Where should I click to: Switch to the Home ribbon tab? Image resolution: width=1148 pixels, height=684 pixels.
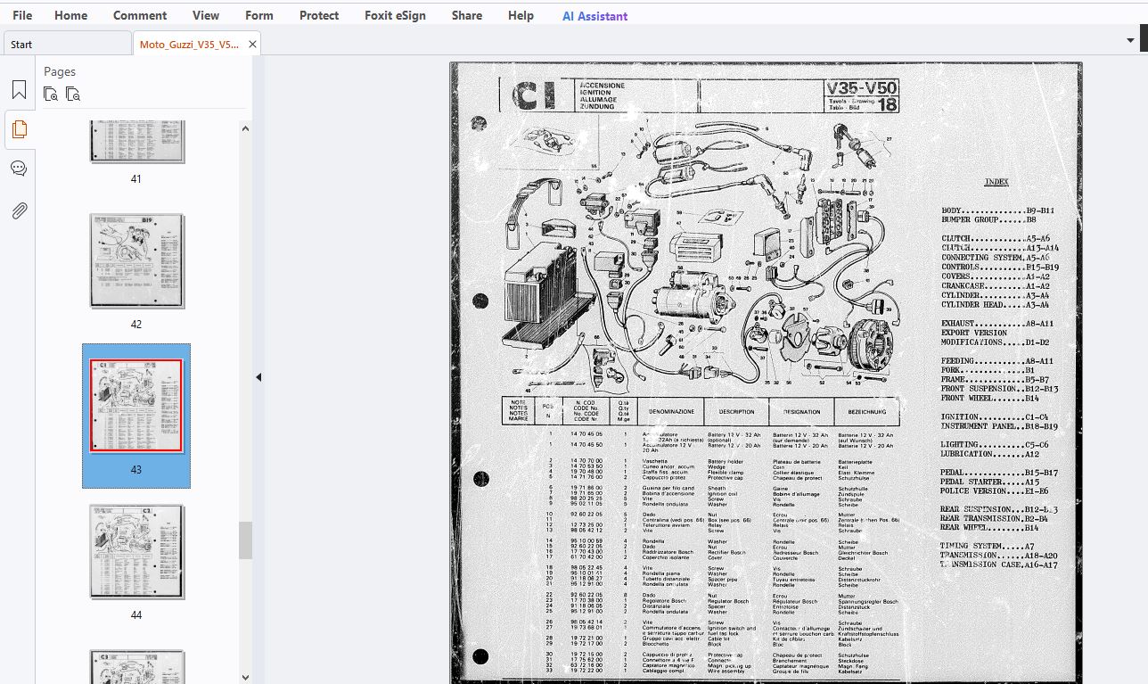point(70,15)
